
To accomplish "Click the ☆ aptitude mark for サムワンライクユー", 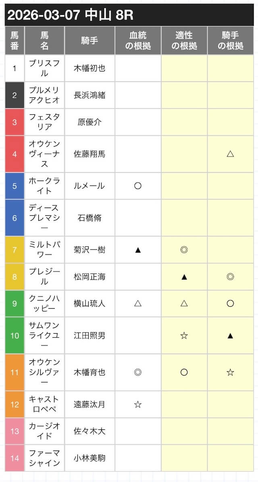I will 184,335.
